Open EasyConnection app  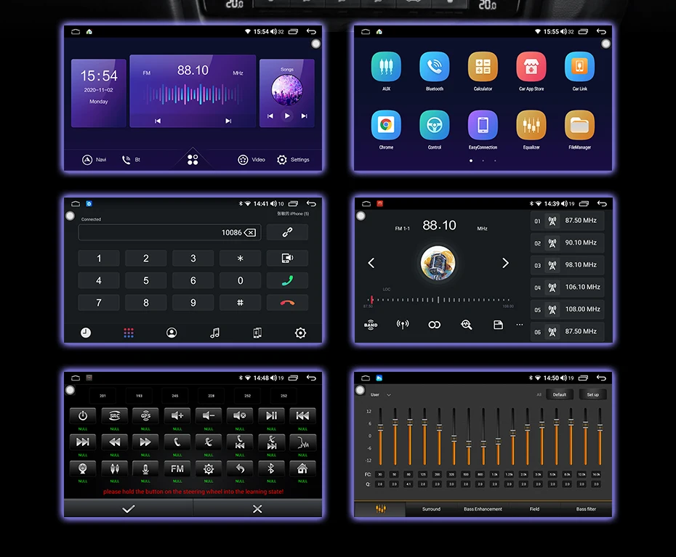(483, 126)
